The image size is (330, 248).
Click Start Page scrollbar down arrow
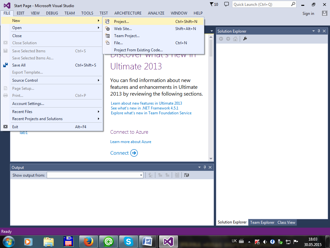[x=211, y=159]
